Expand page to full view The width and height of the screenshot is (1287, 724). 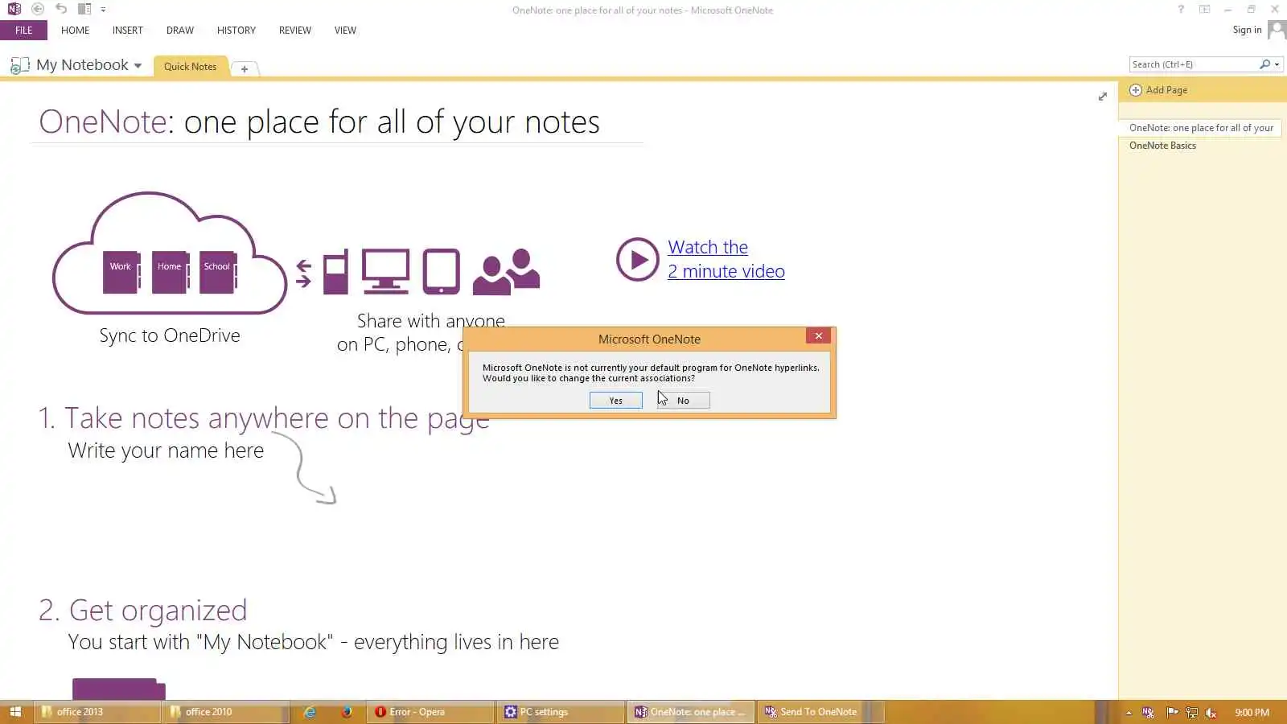pos(1103,97)
